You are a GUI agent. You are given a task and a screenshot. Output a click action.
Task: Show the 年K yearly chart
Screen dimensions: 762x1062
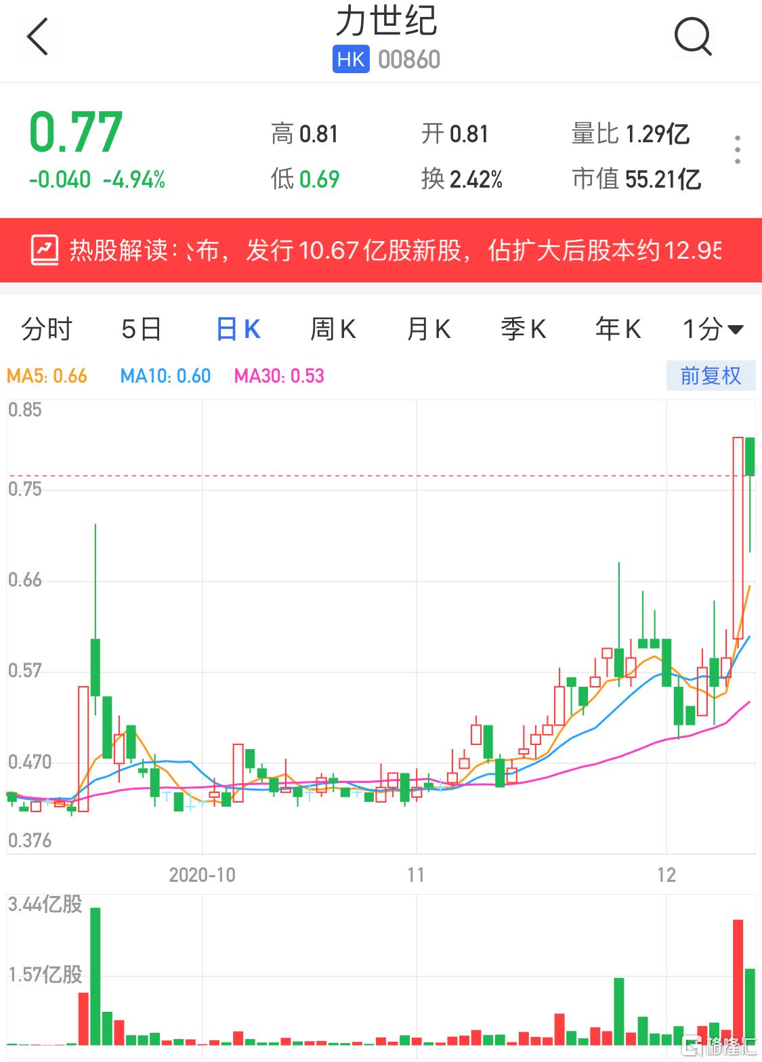tap(618, 330)
